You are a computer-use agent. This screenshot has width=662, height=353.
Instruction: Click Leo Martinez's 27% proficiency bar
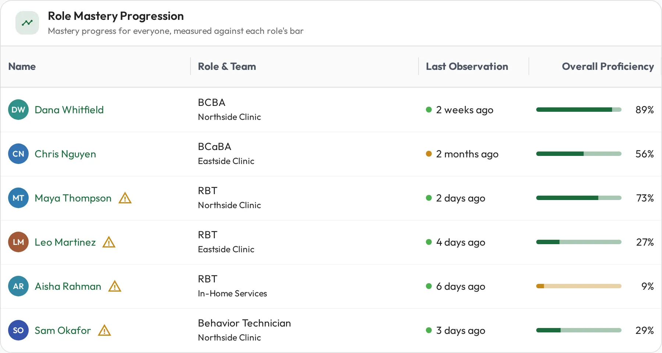579,242
